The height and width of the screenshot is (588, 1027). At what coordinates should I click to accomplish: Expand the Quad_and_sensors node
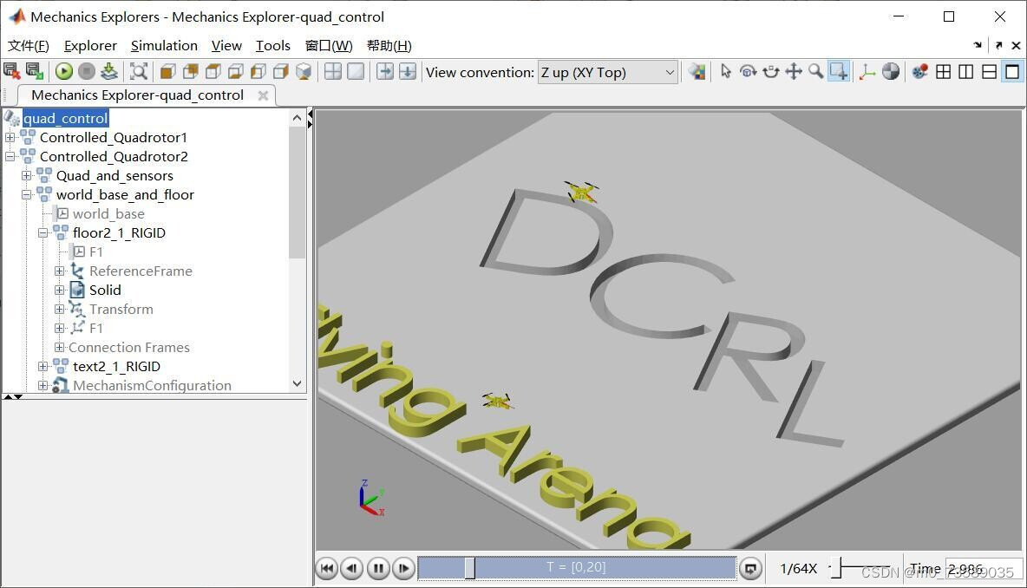[26, 175]
